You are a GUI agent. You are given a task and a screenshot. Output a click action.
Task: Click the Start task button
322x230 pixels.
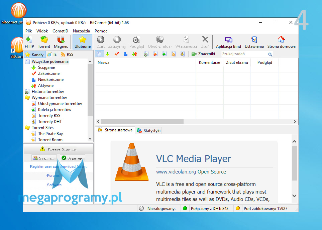101,42
